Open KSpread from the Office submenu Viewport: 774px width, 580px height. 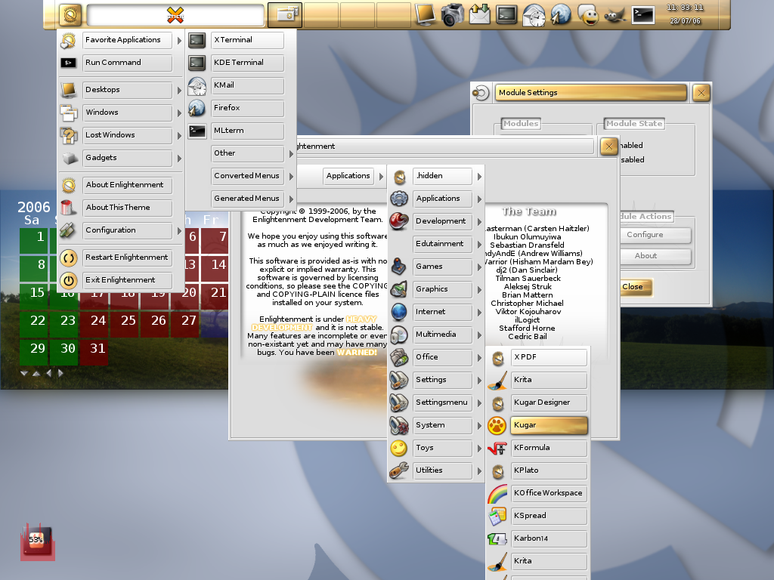coord(548,516)
